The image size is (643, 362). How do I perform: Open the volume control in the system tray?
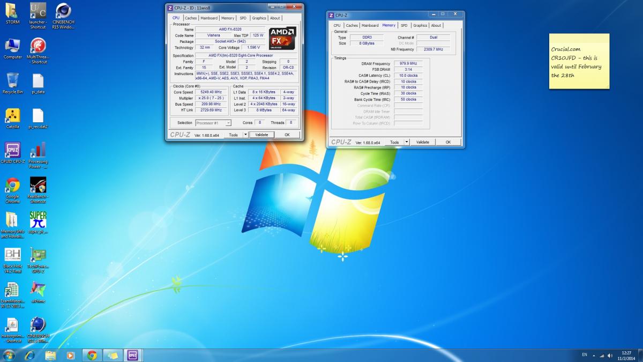tap(610, 356)
